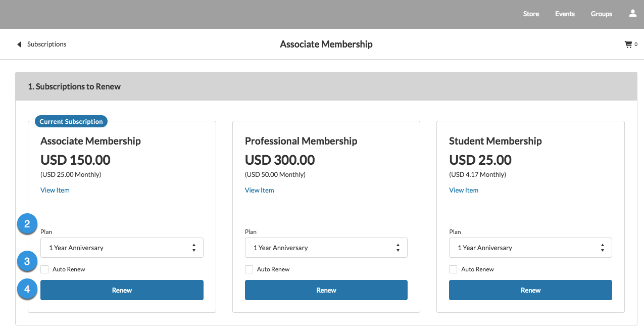Click the user account icon
644x330 pixels.
[x=632, y=14]
